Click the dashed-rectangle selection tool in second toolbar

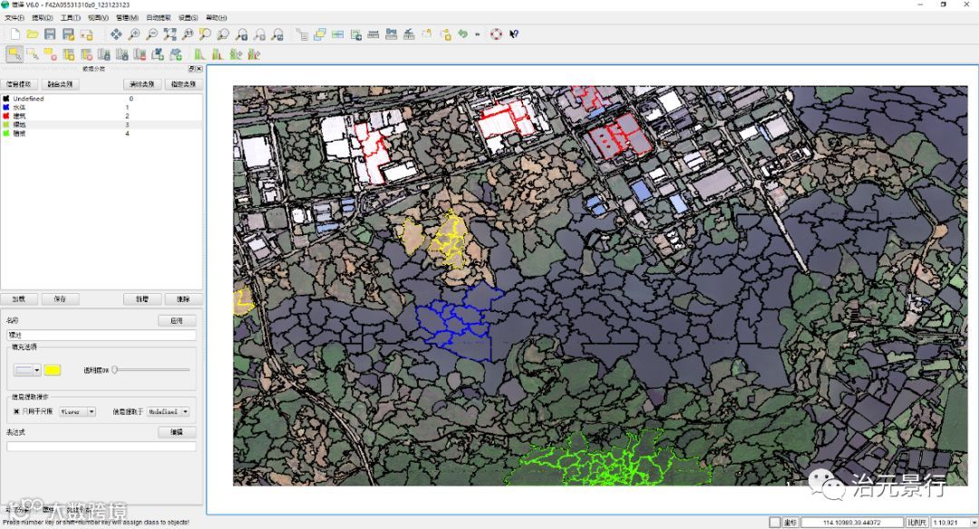click(33, 54)
